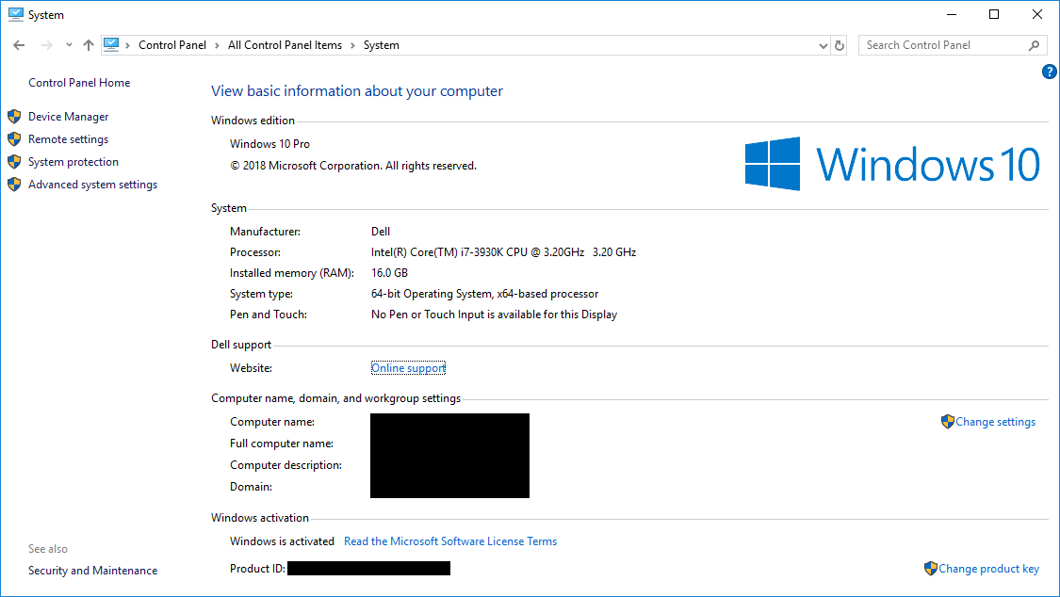This screenshot has height=597, width=1060.
Task: Open Remote settings link
Action: coord(68,139)
